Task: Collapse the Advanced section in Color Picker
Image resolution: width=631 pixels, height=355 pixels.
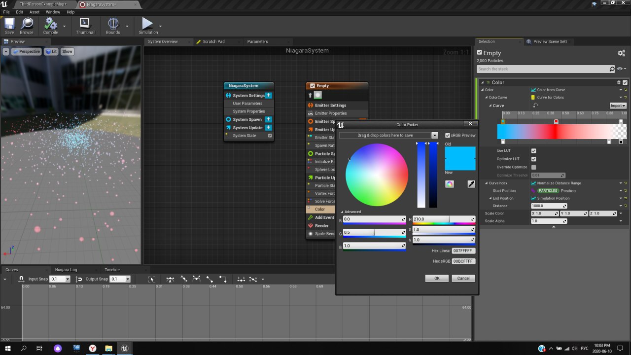Action: [x=343, y=212]
